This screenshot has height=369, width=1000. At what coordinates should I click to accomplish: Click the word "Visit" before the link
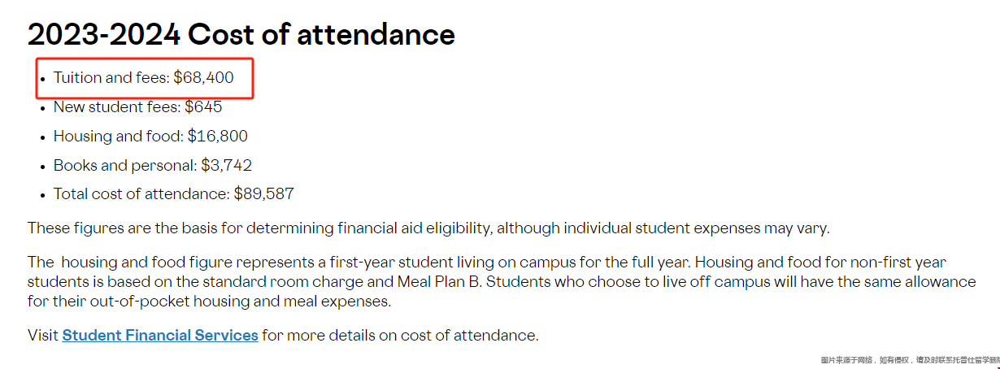click(x=42, y=335)
